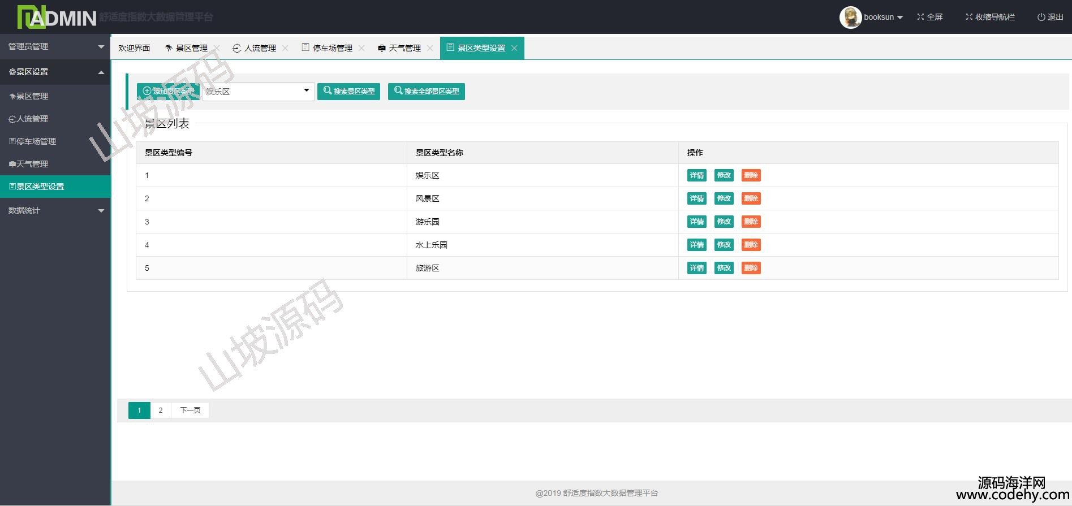The height and width of the screenshot is (506, 1072).
Task: Close the 人流管理 tab
Action: pos(285,48)
